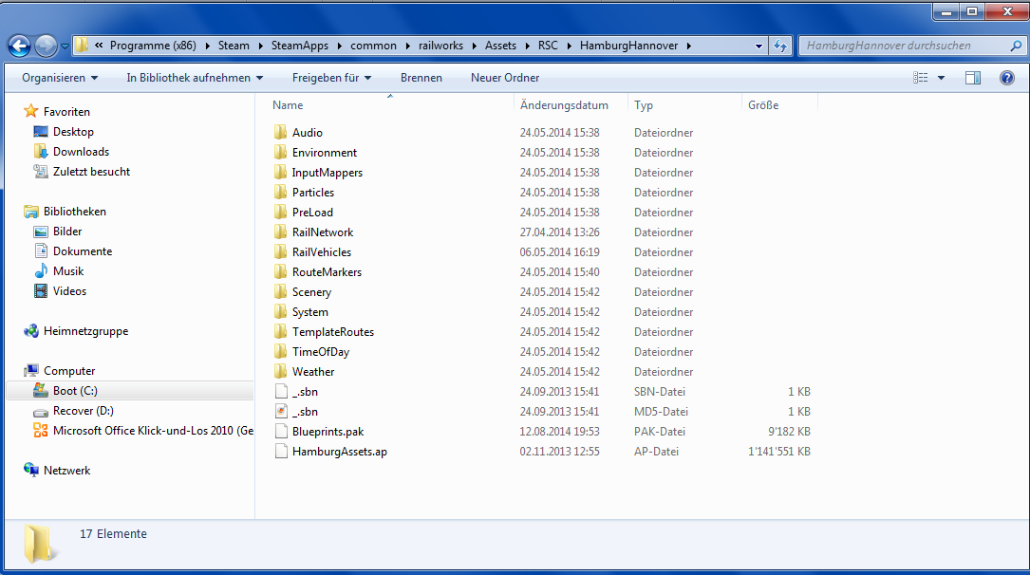Viewport: 1030px width, 575px height.
Task: Select the InputMappers folder icon
Action: pos(280,172)
